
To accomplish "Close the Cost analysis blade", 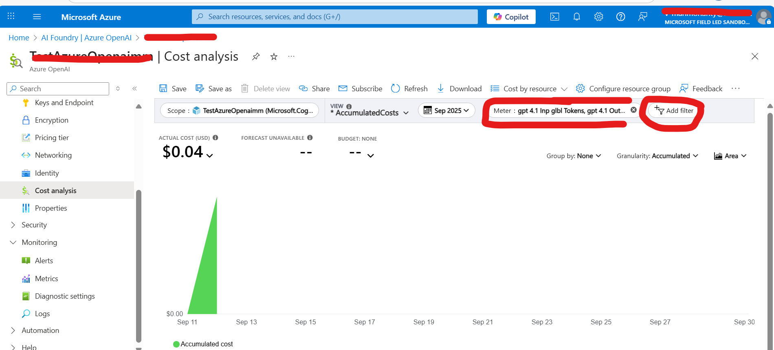I will point(754,56).
